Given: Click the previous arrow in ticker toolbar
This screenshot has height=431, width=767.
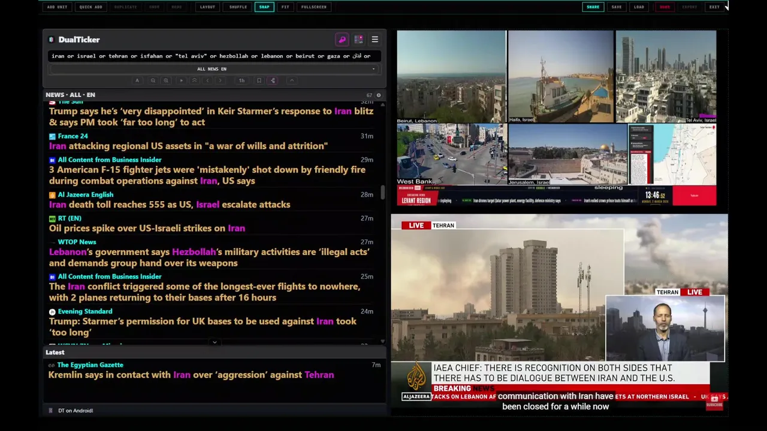Looking at the screenshot, I should coord(207,81).
